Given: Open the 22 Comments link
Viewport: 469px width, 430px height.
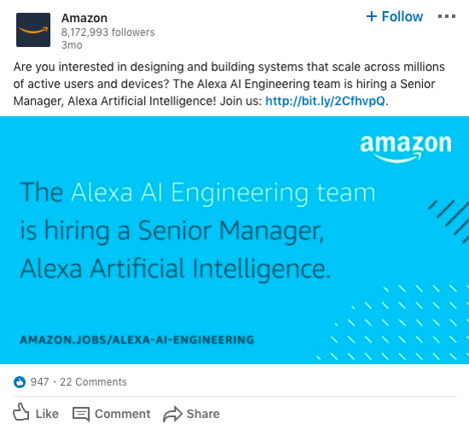Looking at the screenshot, I should pos(93,382).
